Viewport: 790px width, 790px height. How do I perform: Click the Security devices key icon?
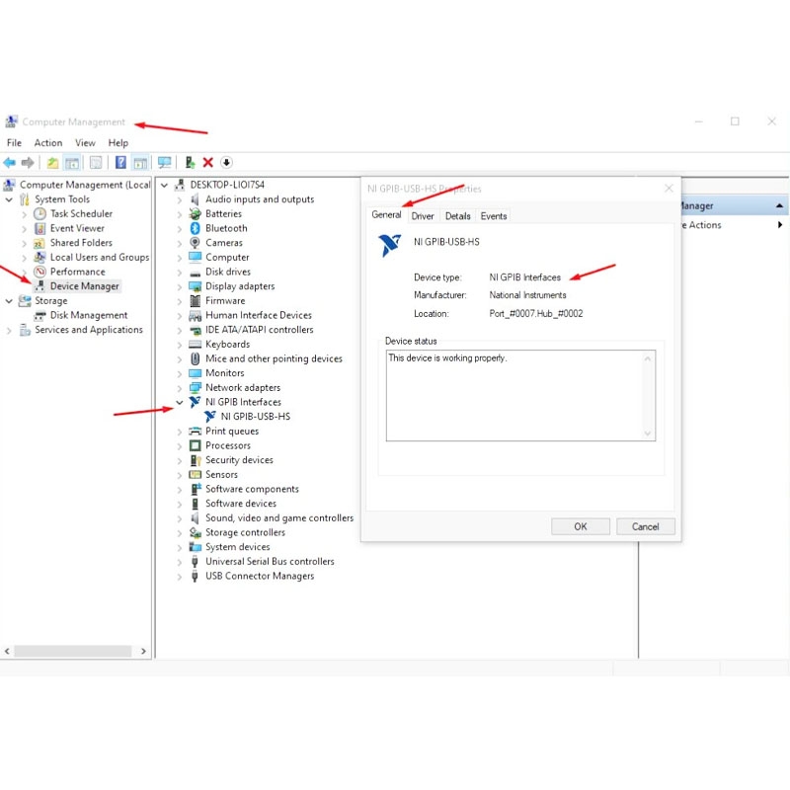click(x=195, y=460)
